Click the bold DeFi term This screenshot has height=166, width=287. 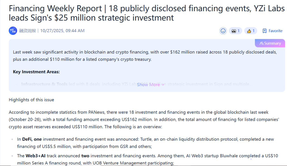26,139
